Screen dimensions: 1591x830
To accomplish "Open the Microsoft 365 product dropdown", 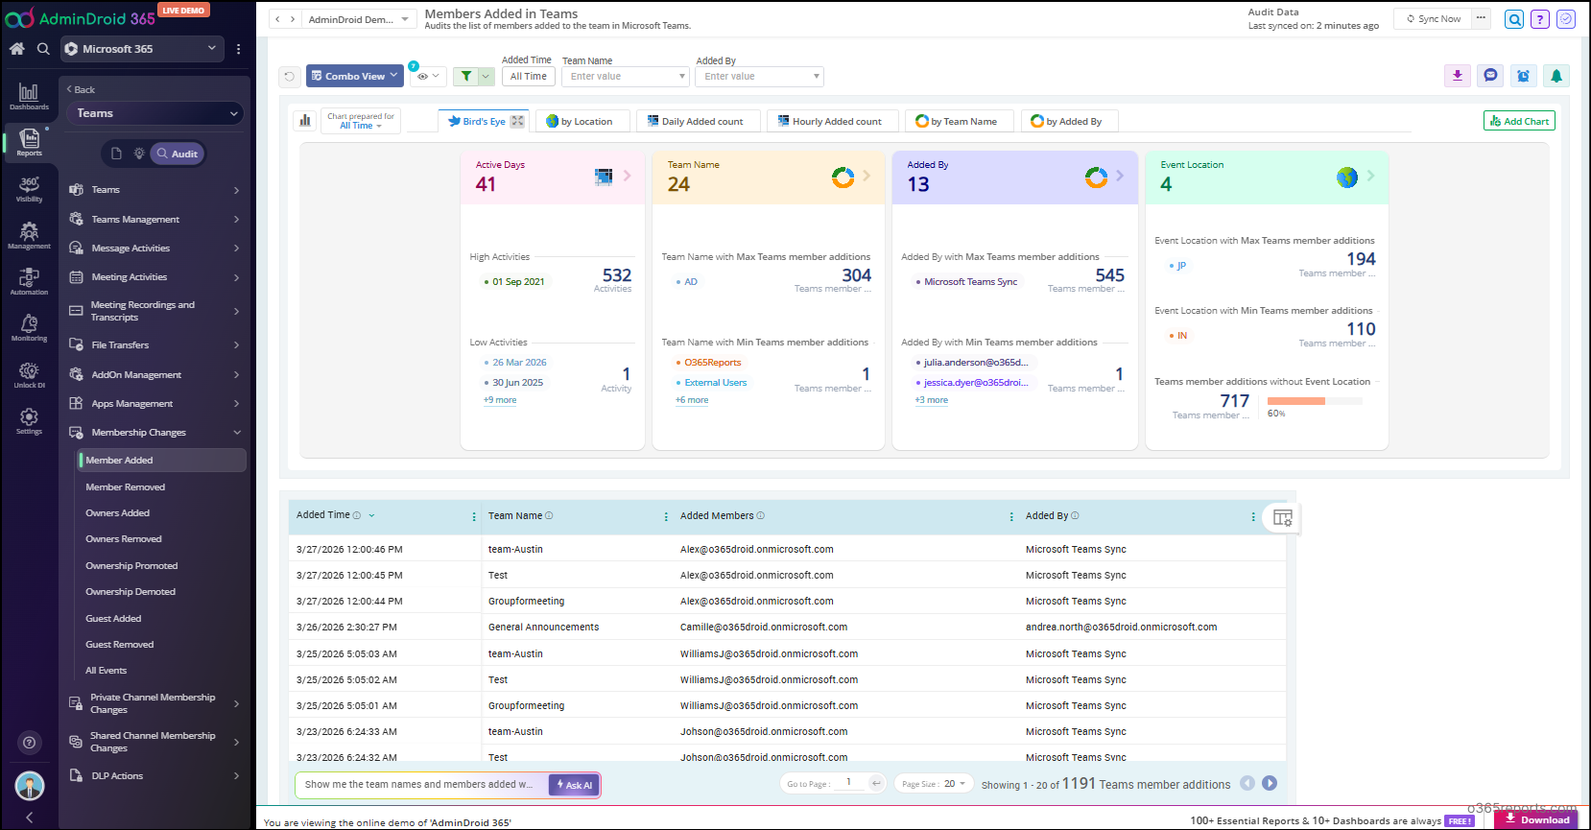I will coord(141,49).
